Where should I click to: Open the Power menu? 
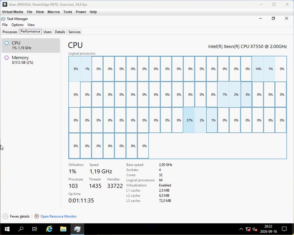coord(81,12)
